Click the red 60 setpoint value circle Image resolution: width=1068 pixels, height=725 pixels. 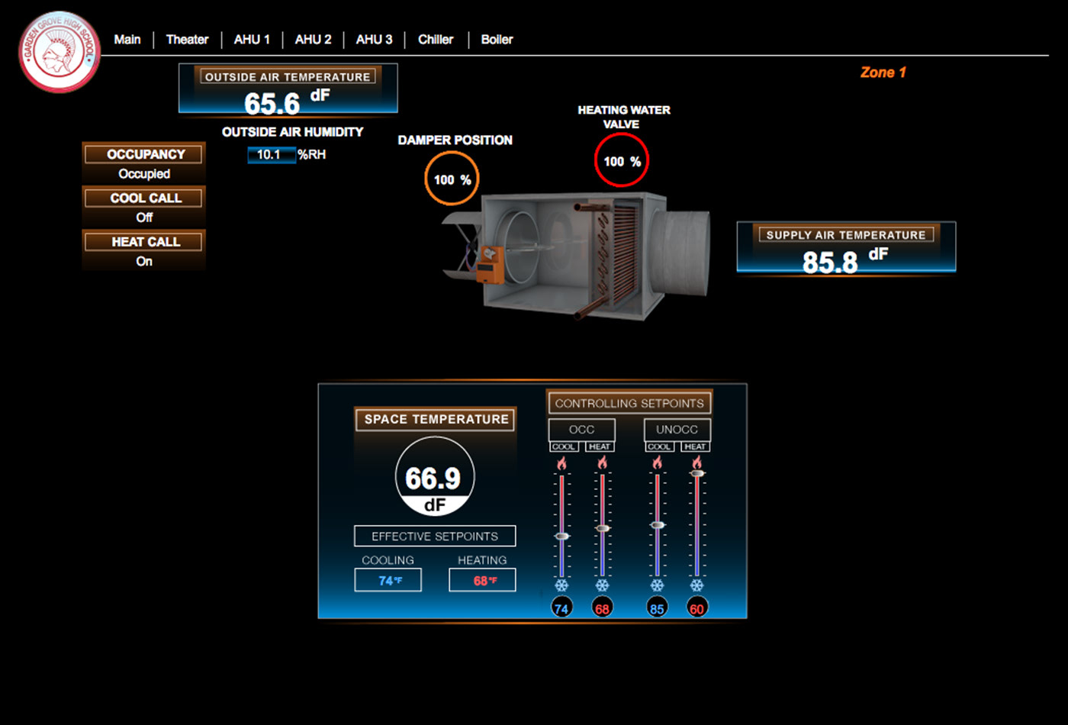click(697, 608)
